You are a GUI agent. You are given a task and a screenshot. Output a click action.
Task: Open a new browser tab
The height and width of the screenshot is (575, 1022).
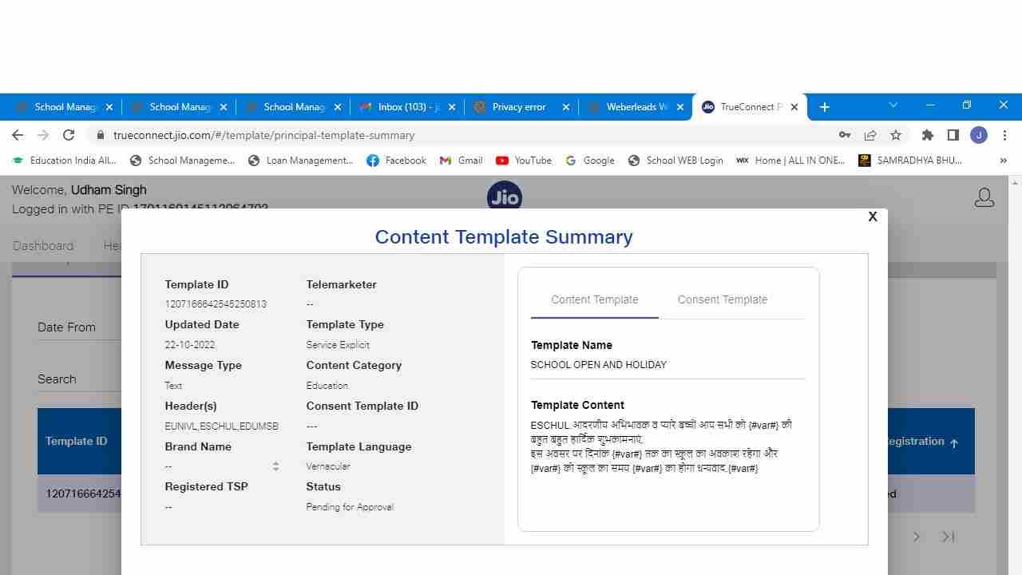coord(825,107)
